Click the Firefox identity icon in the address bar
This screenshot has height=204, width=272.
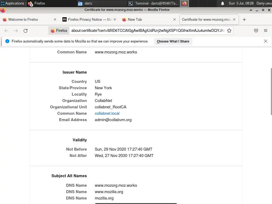coord(59,31)
